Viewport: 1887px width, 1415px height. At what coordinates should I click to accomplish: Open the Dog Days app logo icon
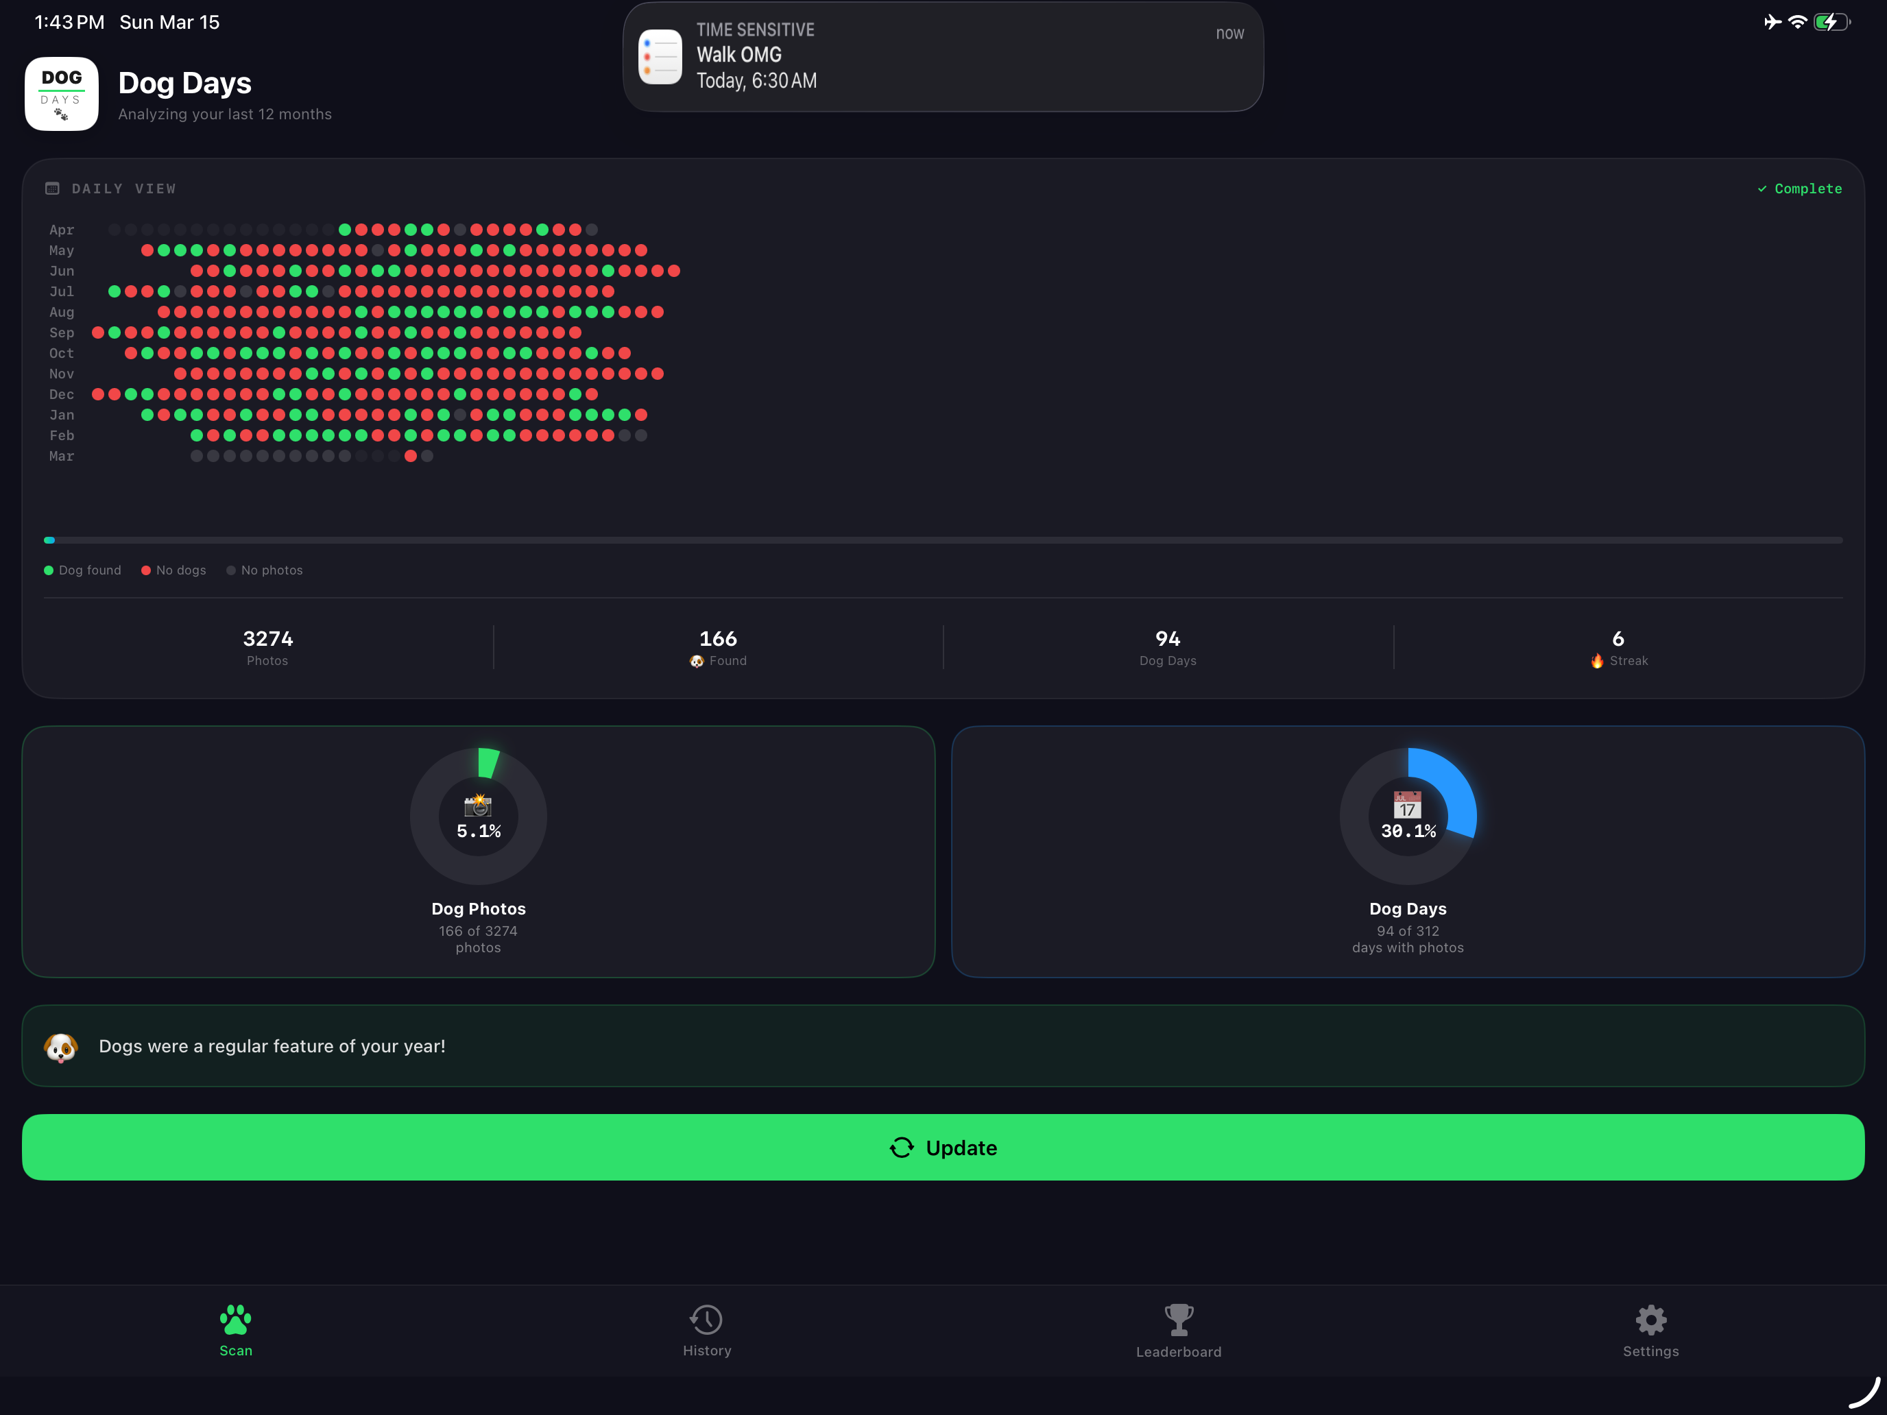tap(62, 94)
